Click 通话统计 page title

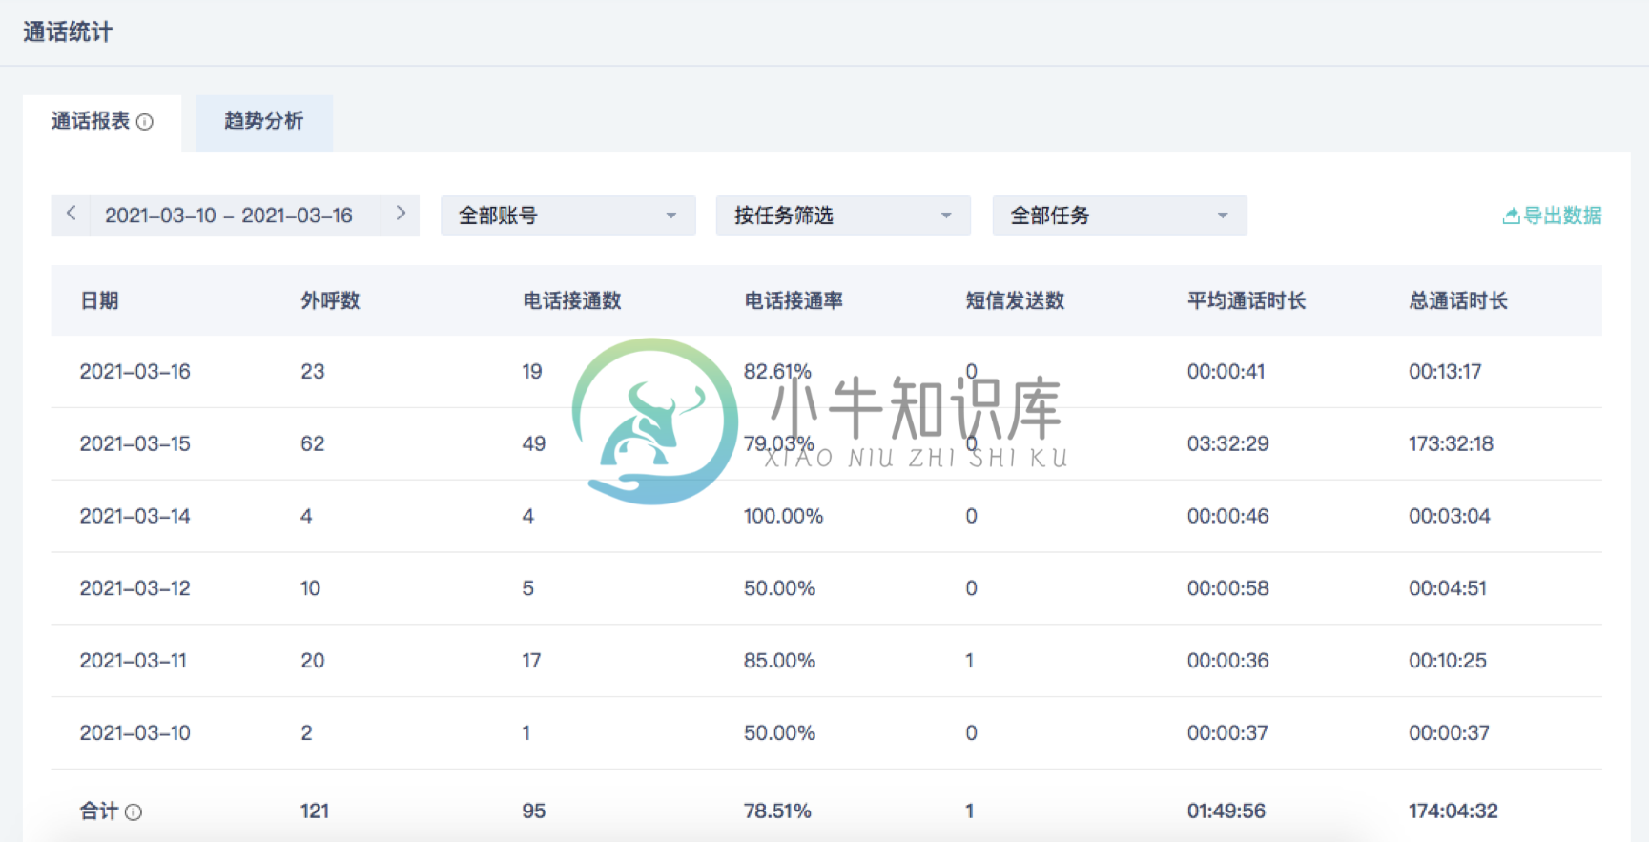pos(68,32)
